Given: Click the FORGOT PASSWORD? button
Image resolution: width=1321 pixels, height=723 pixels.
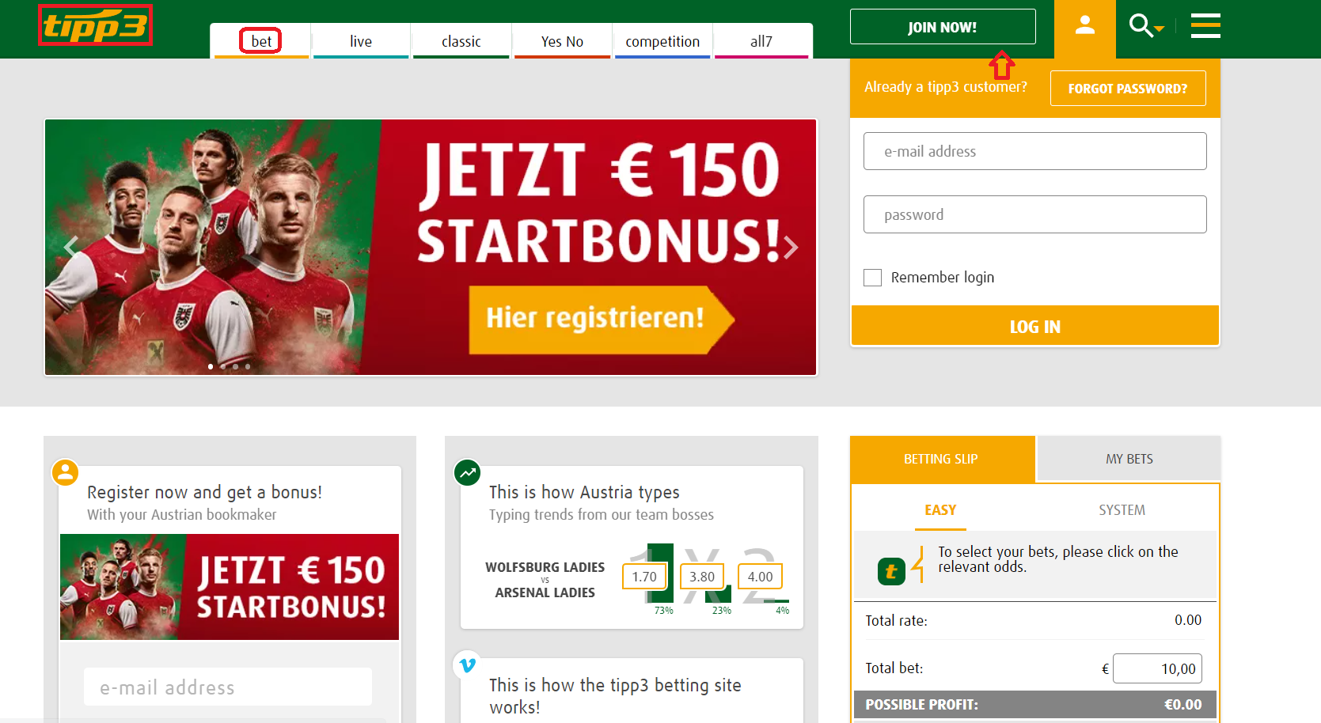Looking at the screenshot, I should [x=1128, y=89].
